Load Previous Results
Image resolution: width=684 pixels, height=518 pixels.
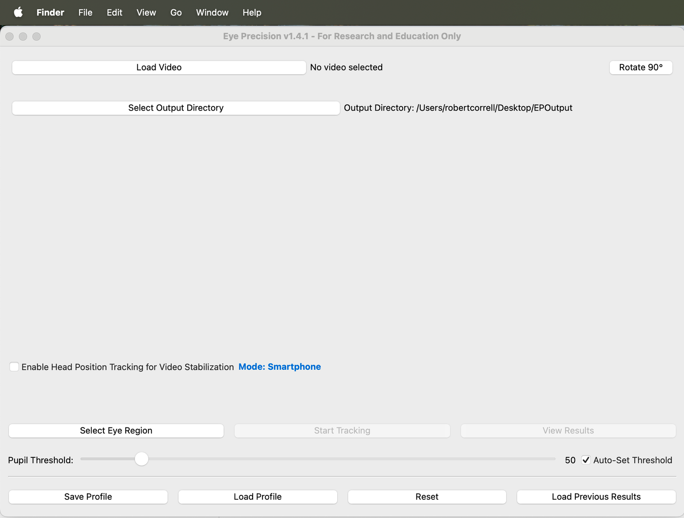tap(596, 497)
